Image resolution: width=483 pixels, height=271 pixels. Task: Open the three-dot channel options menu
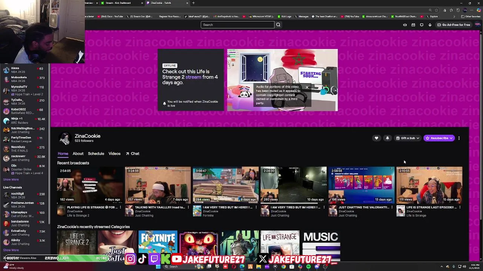click(x=459, y=138)
